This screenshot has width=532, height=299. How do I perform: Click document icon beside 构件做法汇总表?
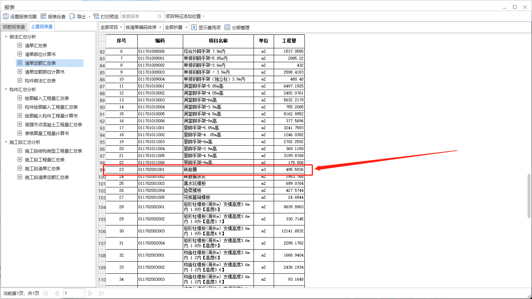20,81
